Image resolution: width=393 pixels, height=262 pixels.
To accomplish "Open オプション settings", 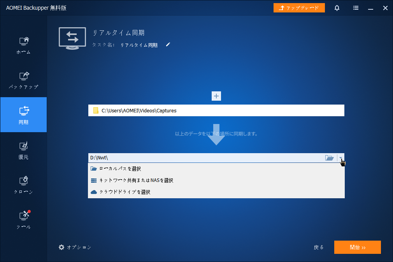I will click(x=75, y=247).
